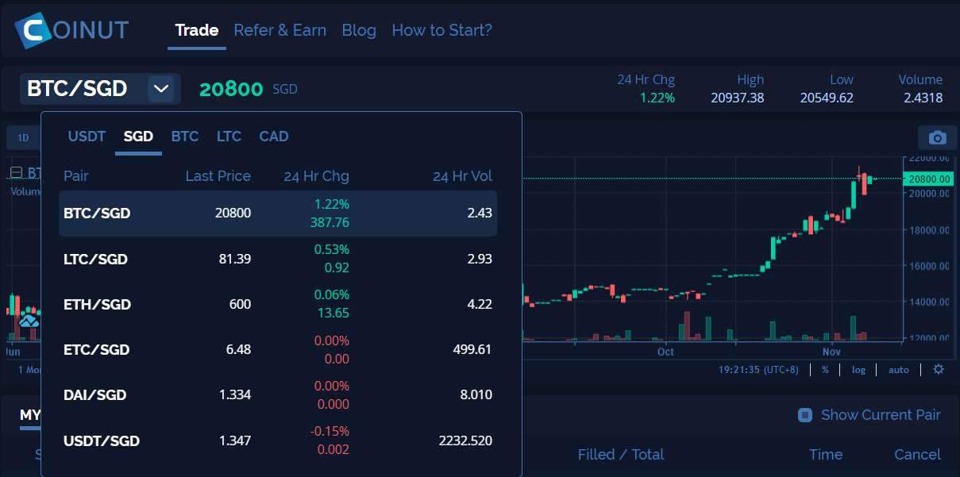The height and width of the screenshot is (477, 960).
Task: Open the Refer & Earn page
Action: (280, 30)
